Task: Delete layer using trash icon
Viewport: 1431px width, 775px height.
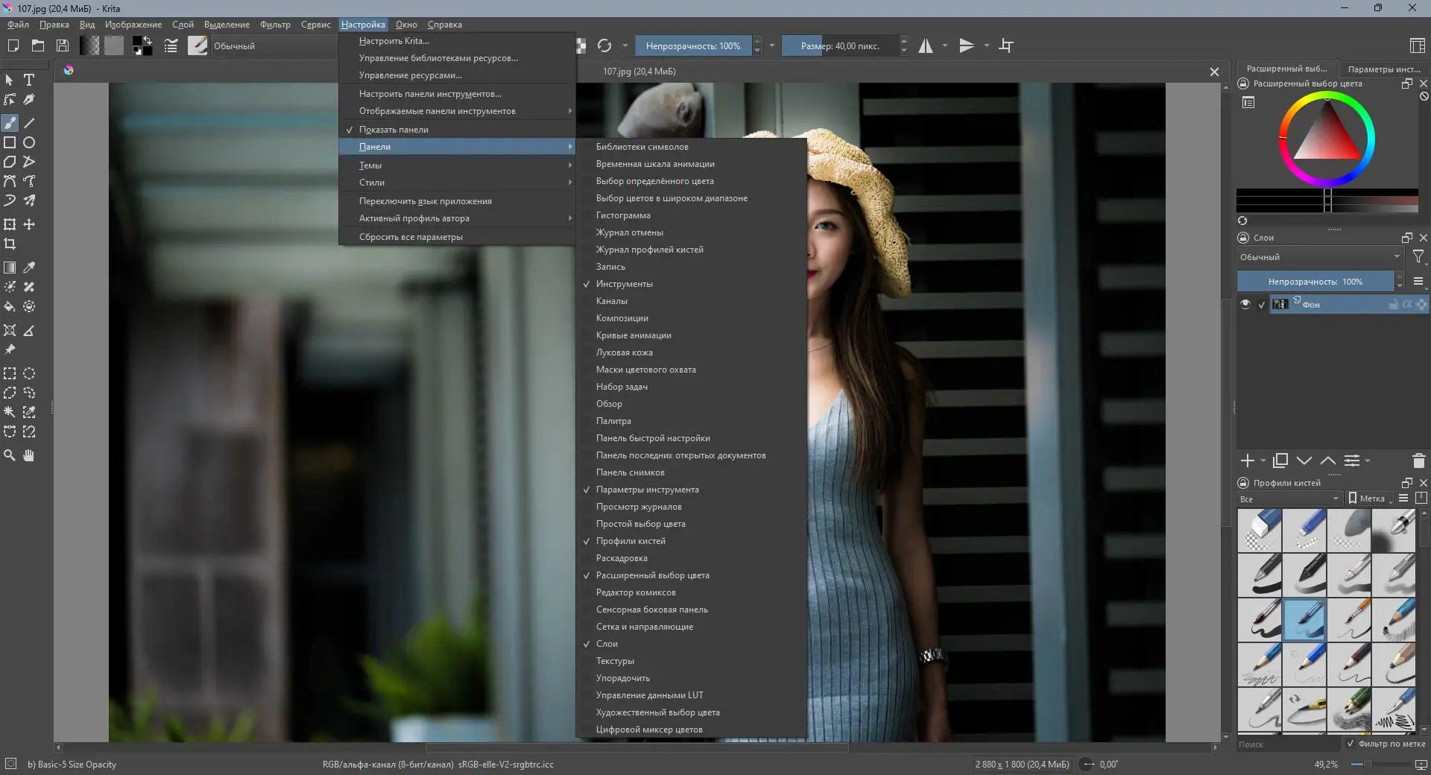Action: pos(1418,461)
